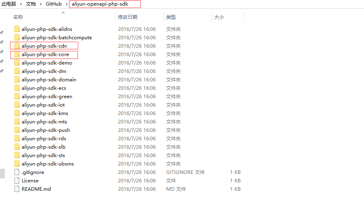Viewport: 364px width, 208px height.
Task: Click the aliyun-php-sdk-ubsms folder icon
Action: click(17, 164)
